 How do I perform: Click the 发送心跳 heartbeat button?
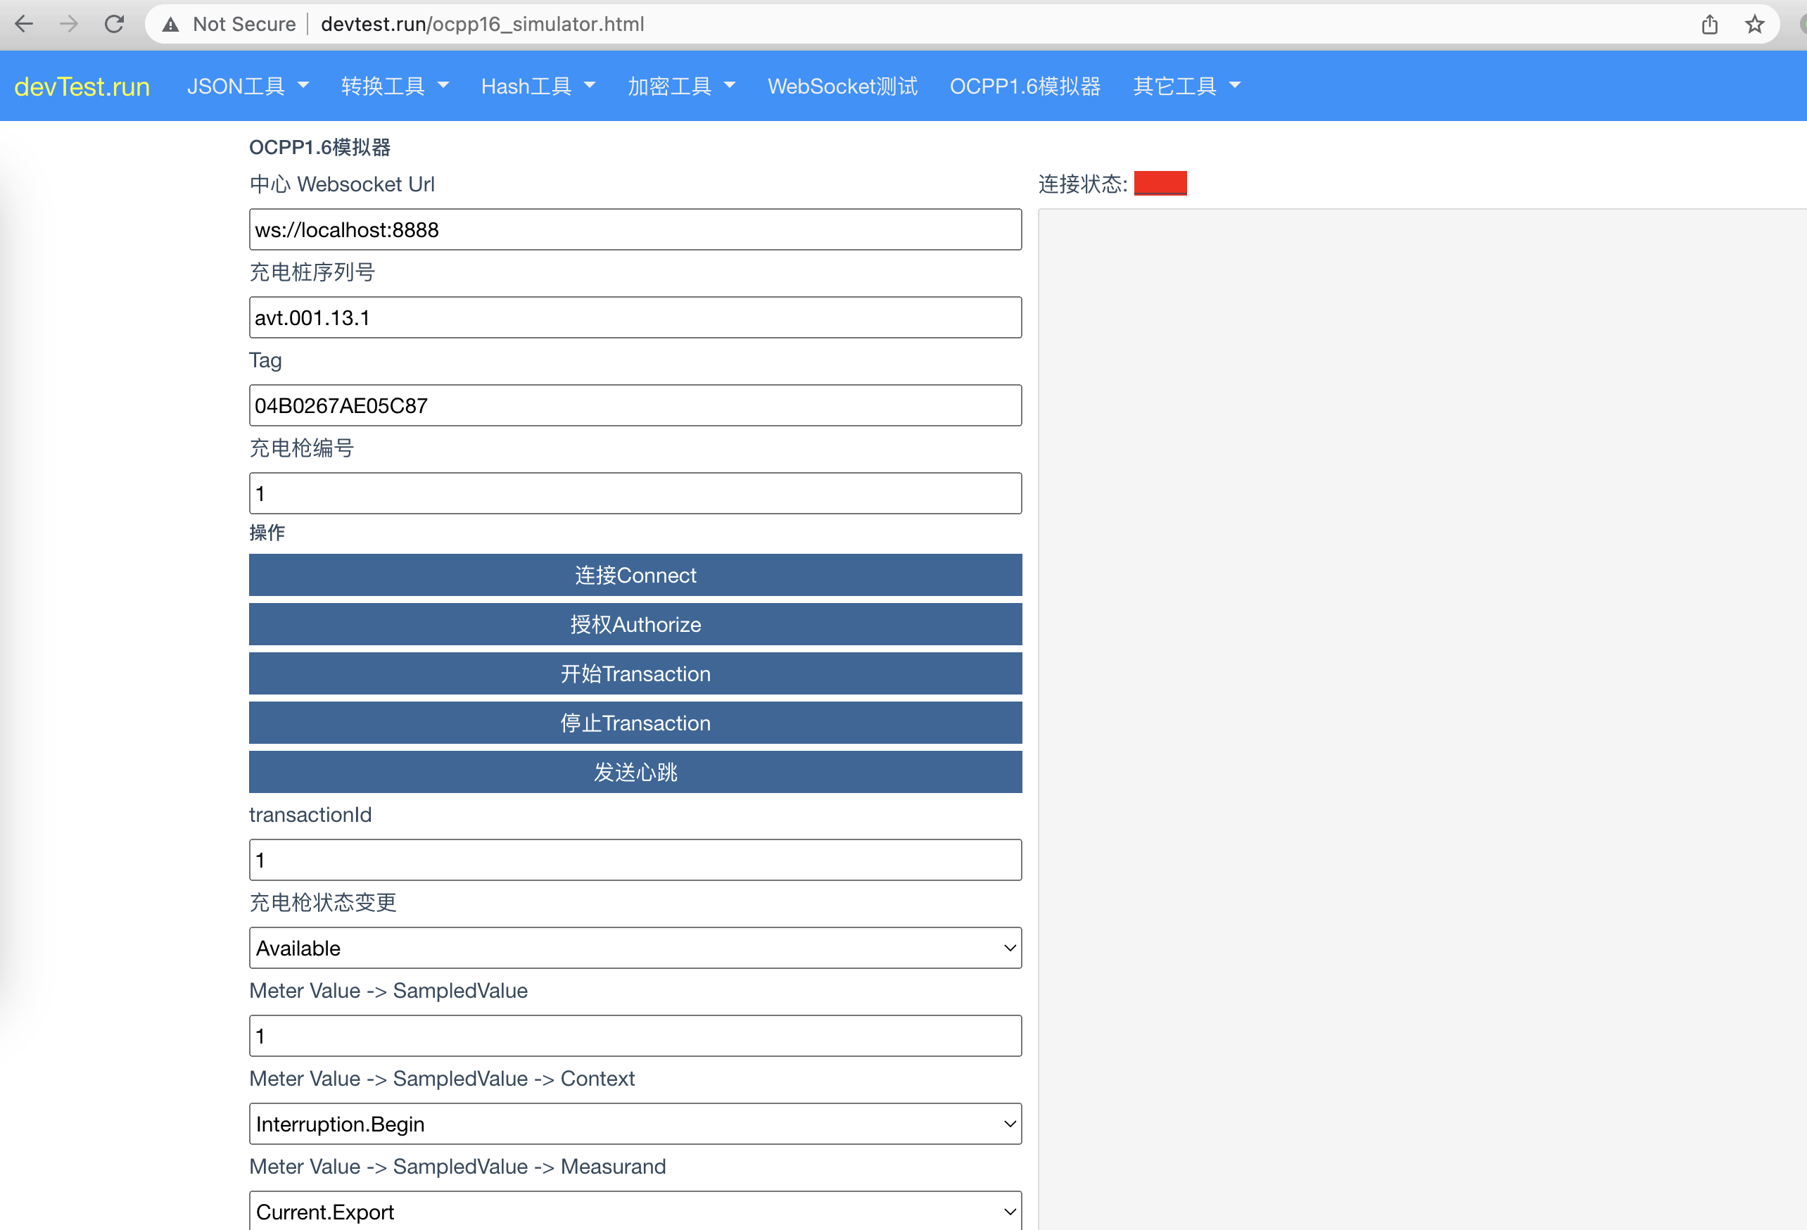tap(635, 772)
